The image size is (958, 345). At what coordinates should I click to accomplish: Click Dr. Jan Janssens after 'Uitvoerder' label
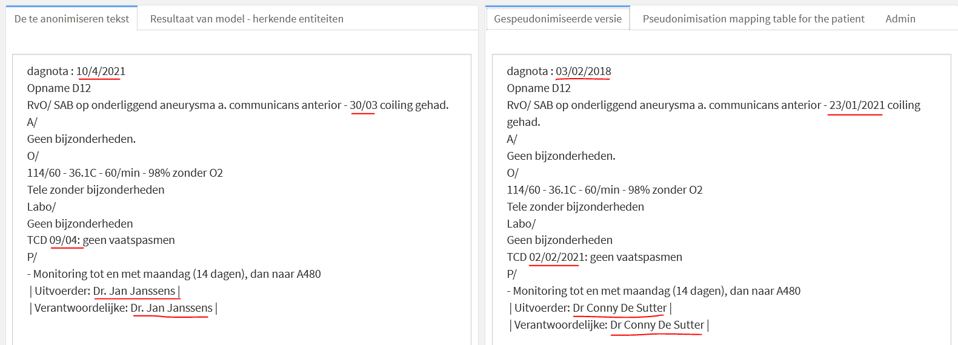point(134,291)
